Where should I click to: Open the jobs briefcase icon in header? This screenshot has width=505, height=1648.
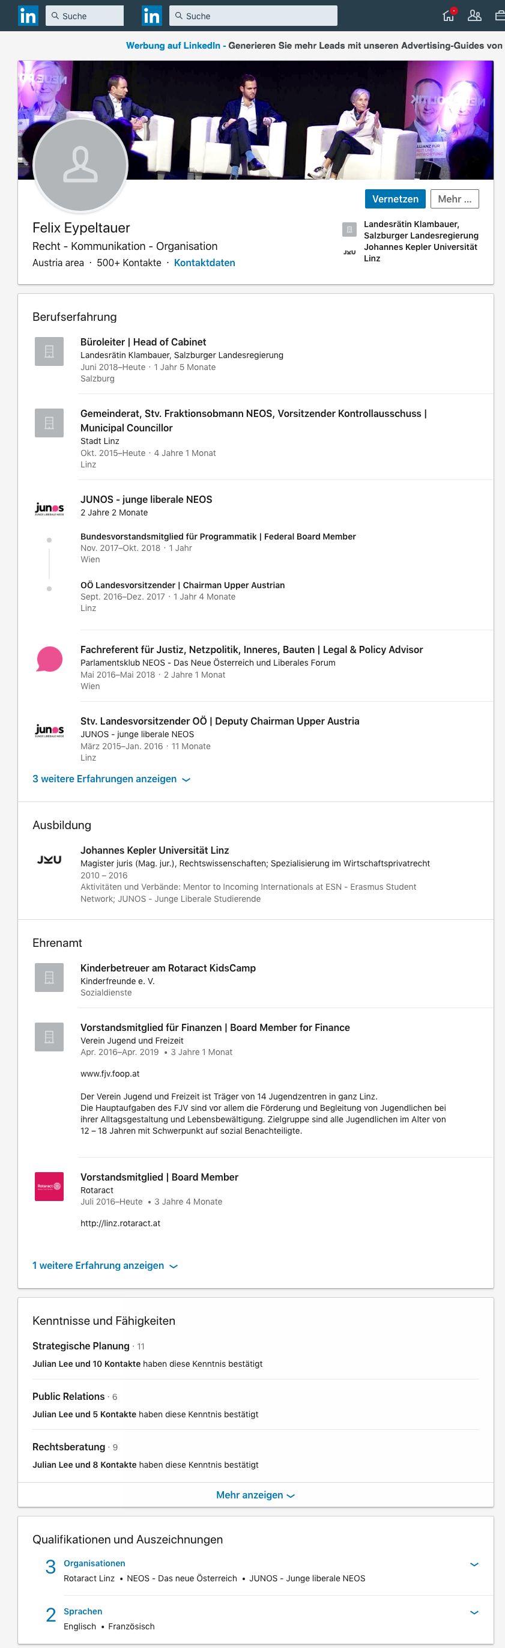pyautogui.click(x=500, y=16)
